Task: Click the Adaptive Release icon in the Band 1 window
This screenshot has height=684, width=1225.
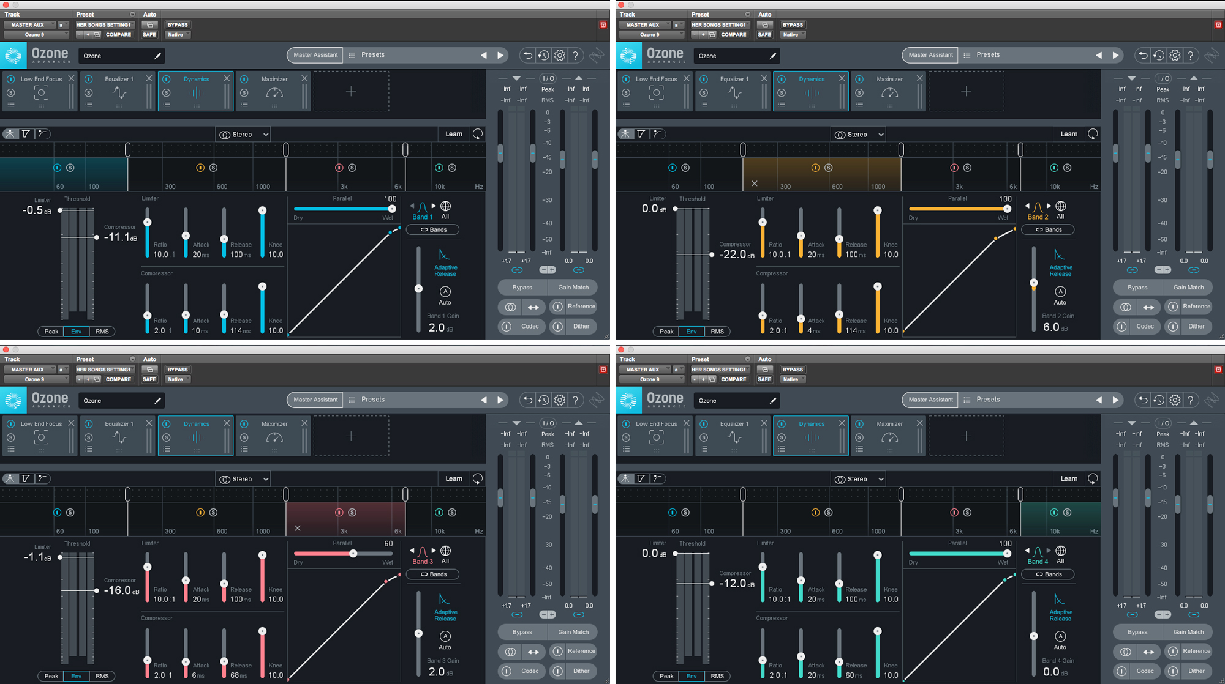Action: point(444,255)
